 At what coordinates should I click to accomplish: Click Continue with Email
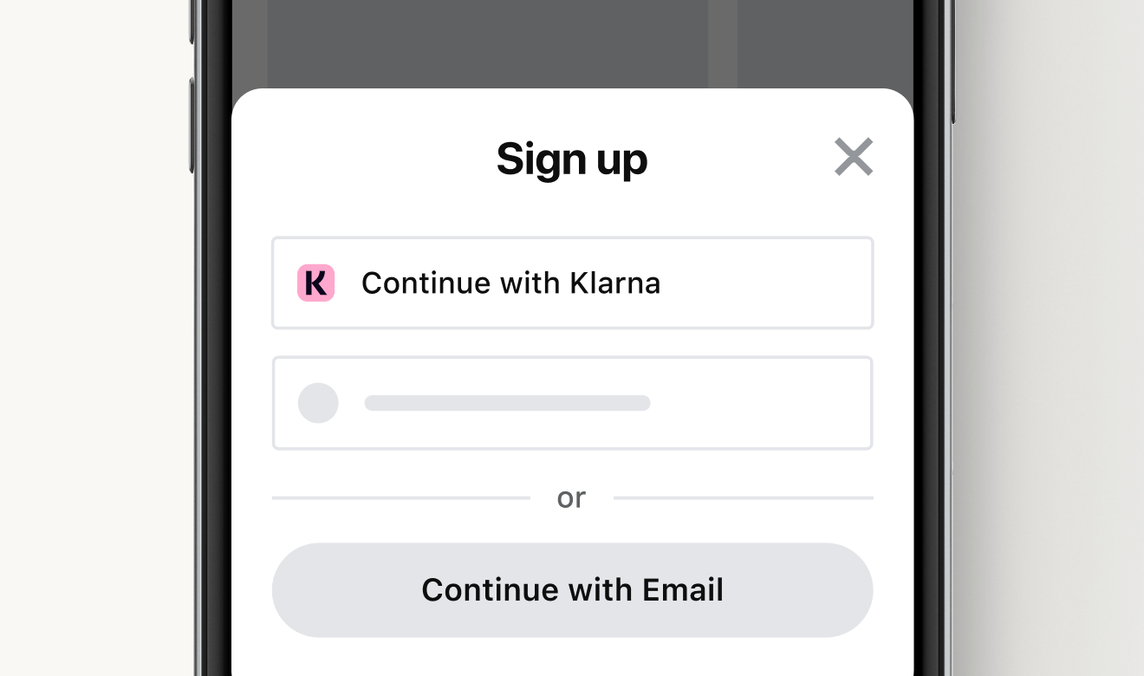(572, 589)
